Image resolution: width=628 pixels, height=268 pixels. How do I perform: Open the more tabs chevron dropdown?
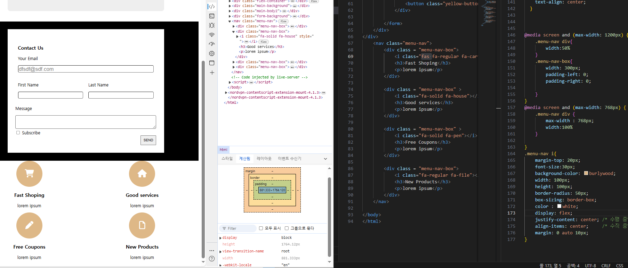click(x=325, y=159)
